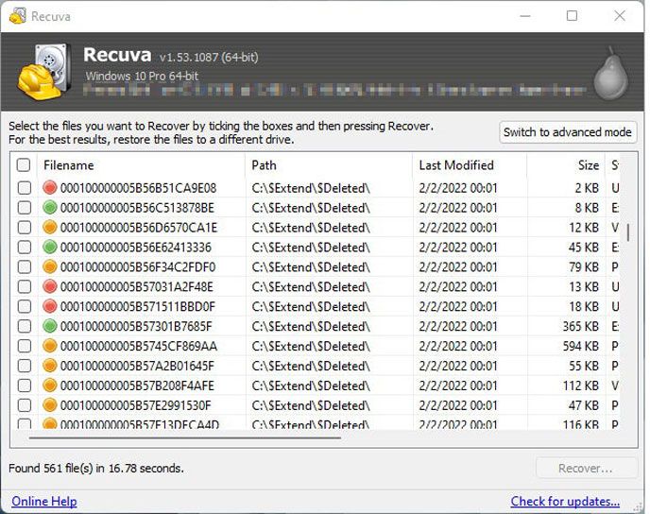Click the Path column header
This screenshot has height=514, width=650.
tap(327, 165)
